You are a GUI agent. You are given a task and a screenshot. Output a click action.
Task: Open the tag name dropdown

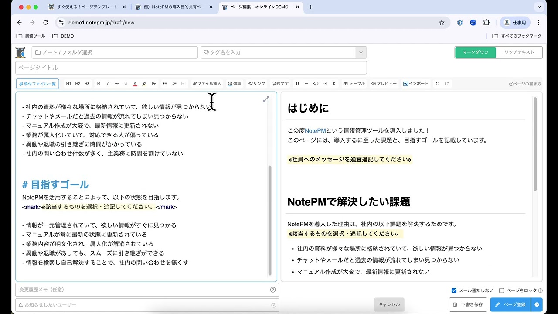coord(361,52)
